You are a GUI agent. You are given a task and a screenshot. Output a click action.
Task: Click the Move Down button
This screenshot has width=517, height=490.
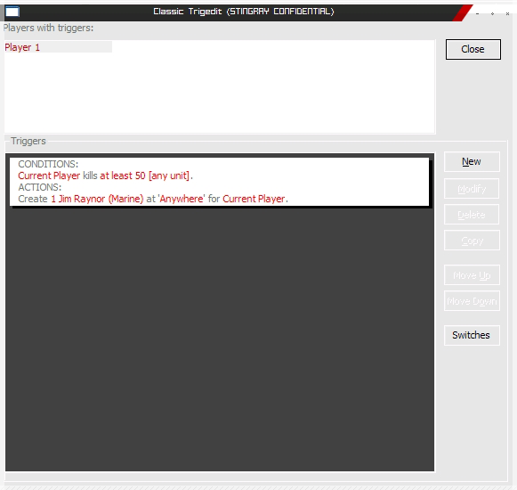coord(472,301)
